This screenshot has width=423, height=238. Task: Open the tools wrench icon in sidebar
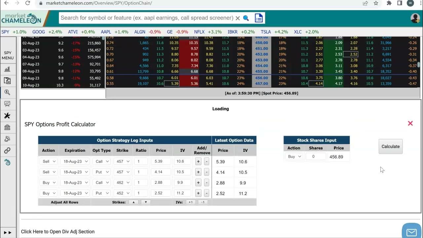pos(7,116)
